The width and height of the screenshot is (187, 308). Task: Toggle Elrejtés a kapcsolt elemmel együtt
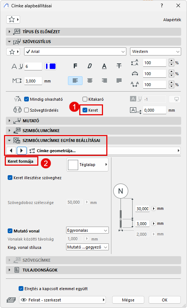tap(21, 289)
